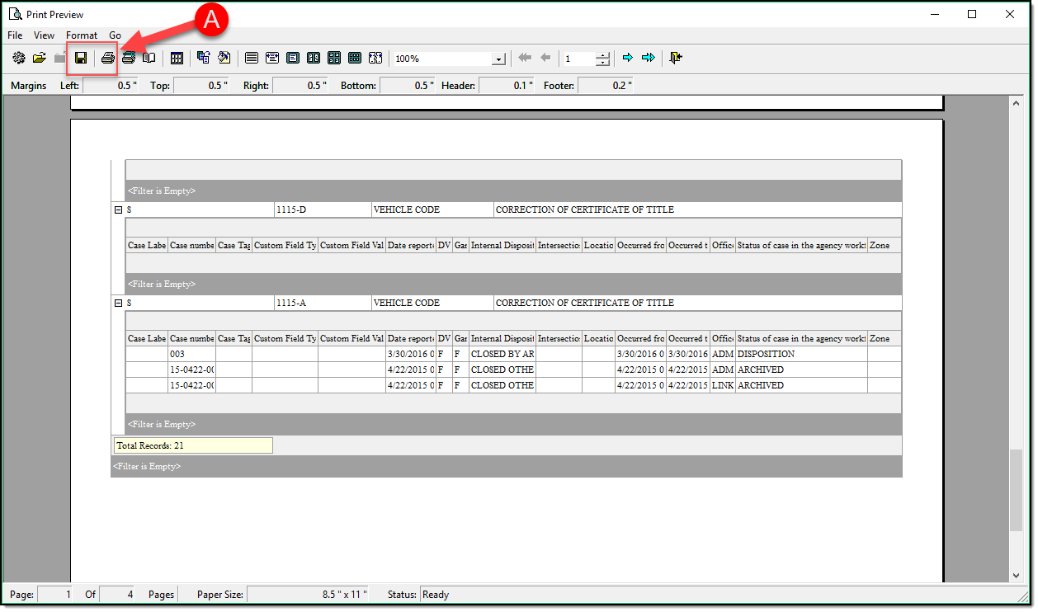Collapse the 1115-D group row
Image resolution: width=1038 pixels, height=612 pixels.
(x=118, y=210)
